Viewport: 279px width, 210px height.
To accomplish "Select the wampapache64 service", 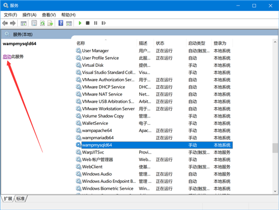I will (x=154, y=130).
